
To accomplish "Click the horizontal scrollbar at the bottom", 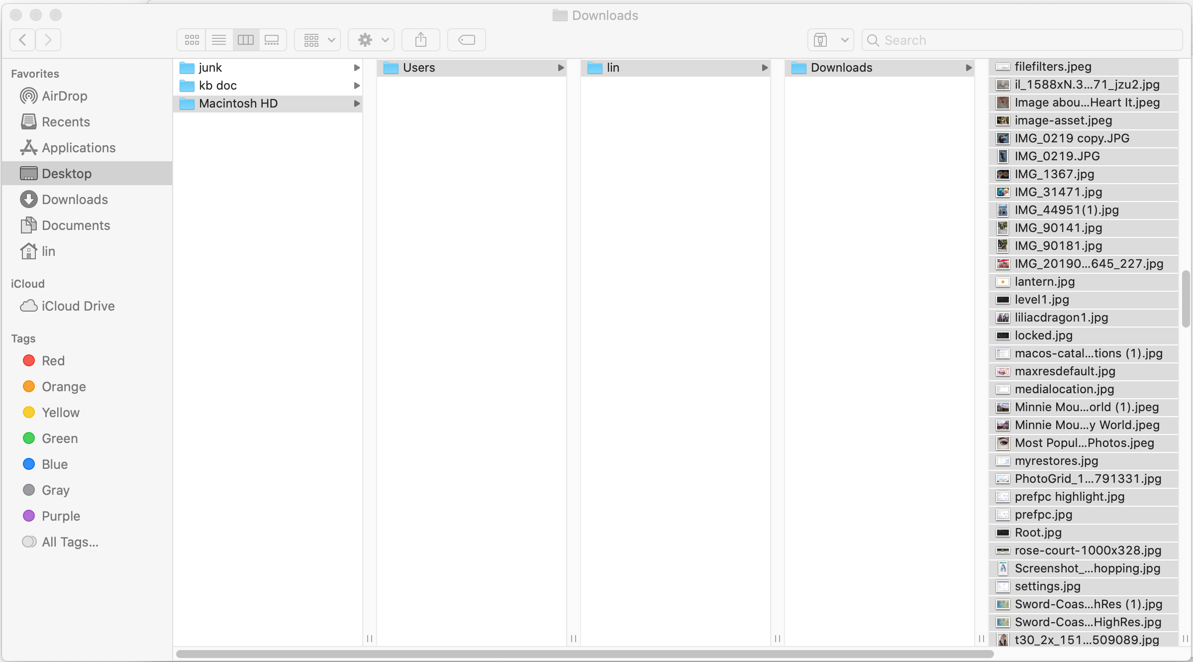I will [x=585, y=654].
